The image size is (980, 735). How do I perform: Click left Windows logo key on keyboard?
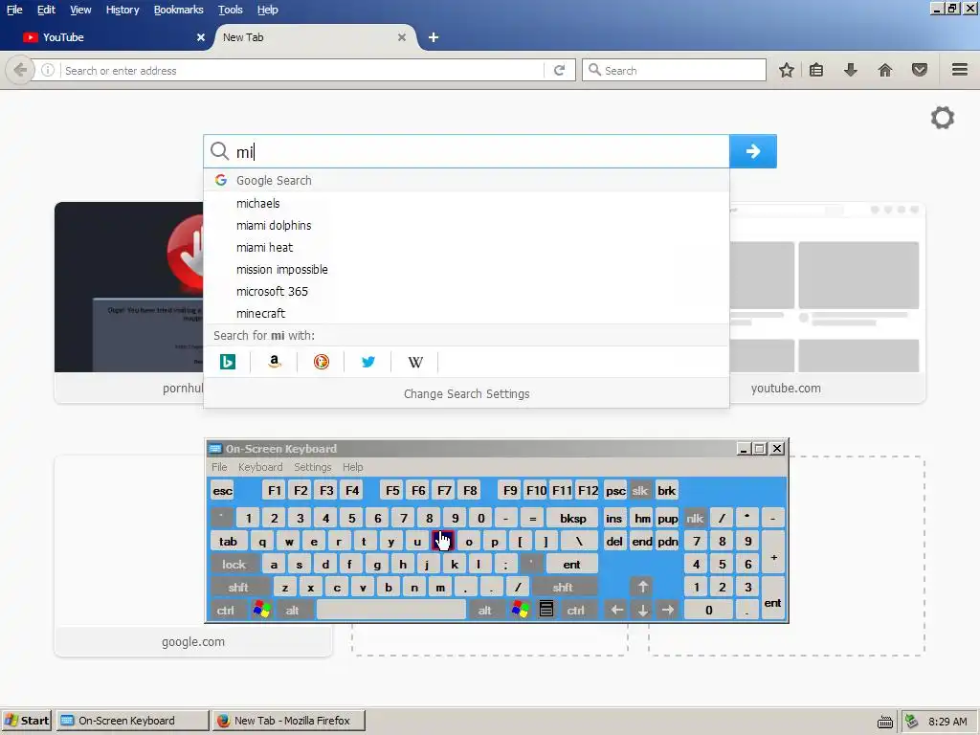pyautogui.click(x=262, y=610)
